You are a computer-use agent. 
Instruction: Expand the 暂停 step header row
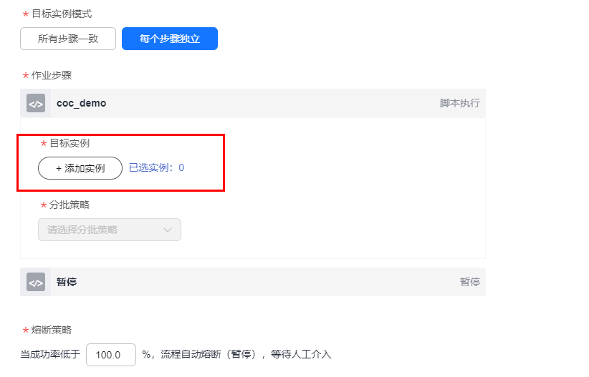pos(253,282)
